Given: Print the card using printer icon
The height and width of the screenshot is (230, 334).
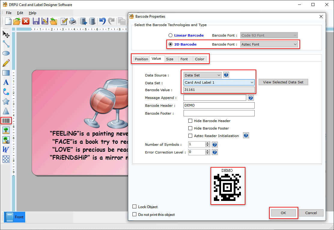Looking at the screenshot, I should pyautogui.click(x=73, y=21).
